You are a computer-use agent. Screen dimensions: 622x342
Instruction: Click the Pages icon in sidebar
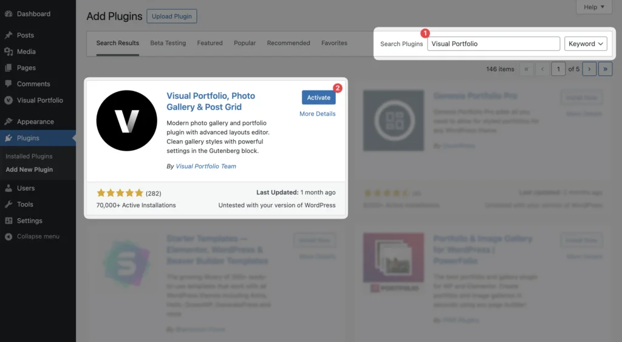(9, 68)
